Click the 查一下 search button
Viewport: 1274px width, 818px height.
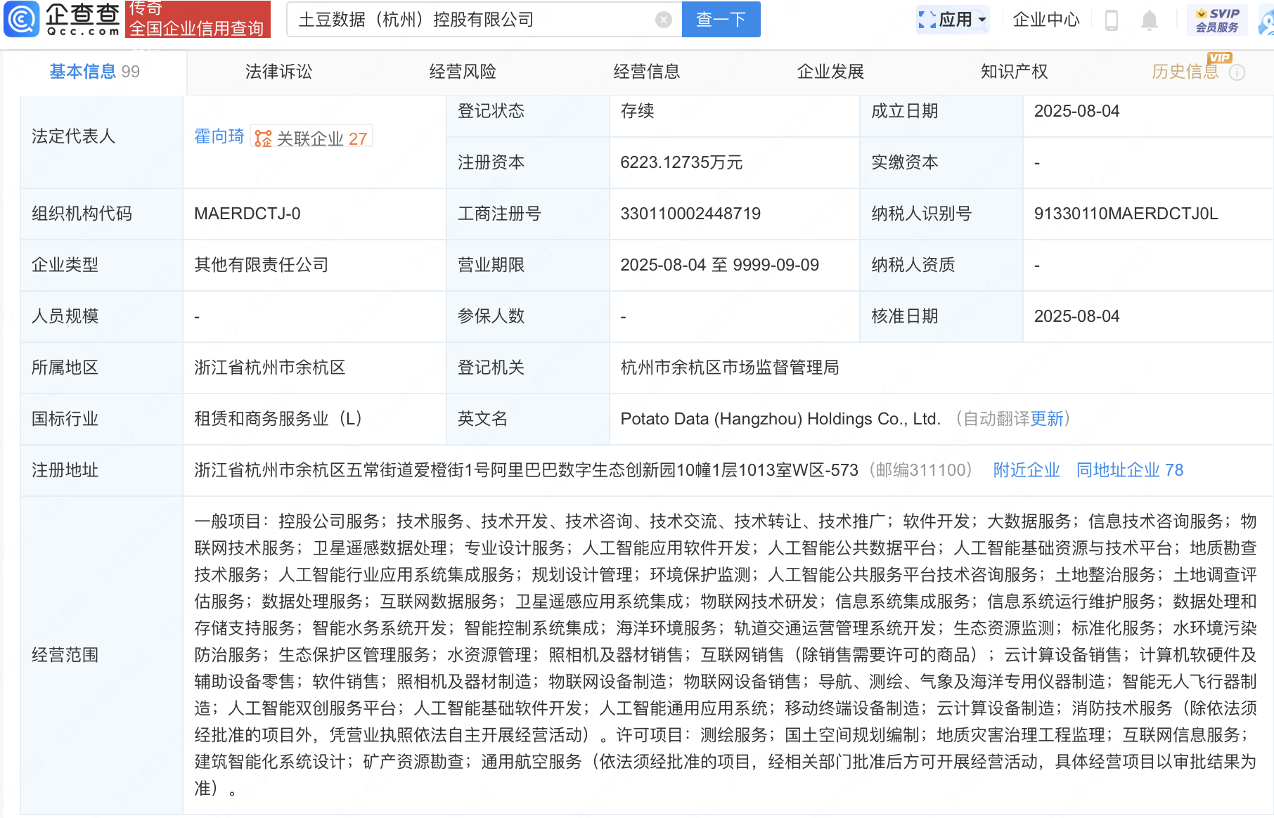click(x=721, y=20)
